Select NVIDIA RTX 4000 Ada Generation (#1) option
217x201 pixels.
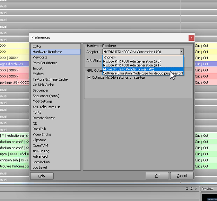coord(143,65)
